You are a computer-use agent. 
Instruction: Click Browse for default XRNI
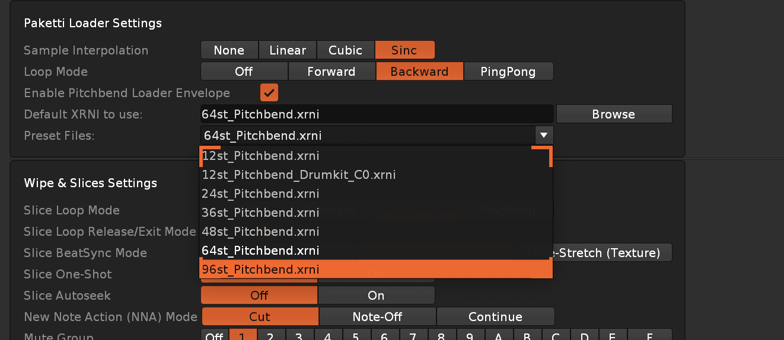pyautogui.click(x=613, y=114)
